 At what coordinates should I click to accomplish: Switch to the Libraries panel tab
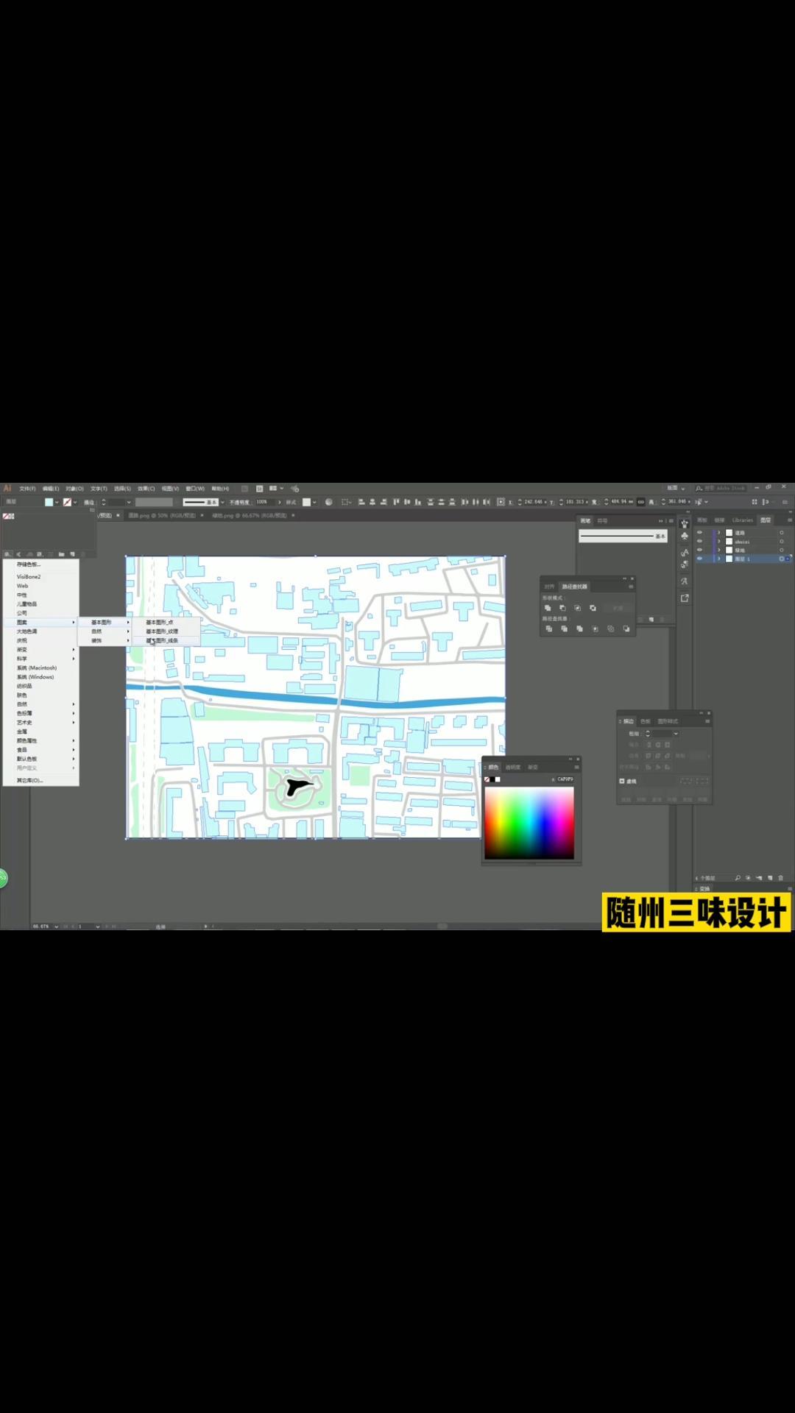tap(742, 520)
